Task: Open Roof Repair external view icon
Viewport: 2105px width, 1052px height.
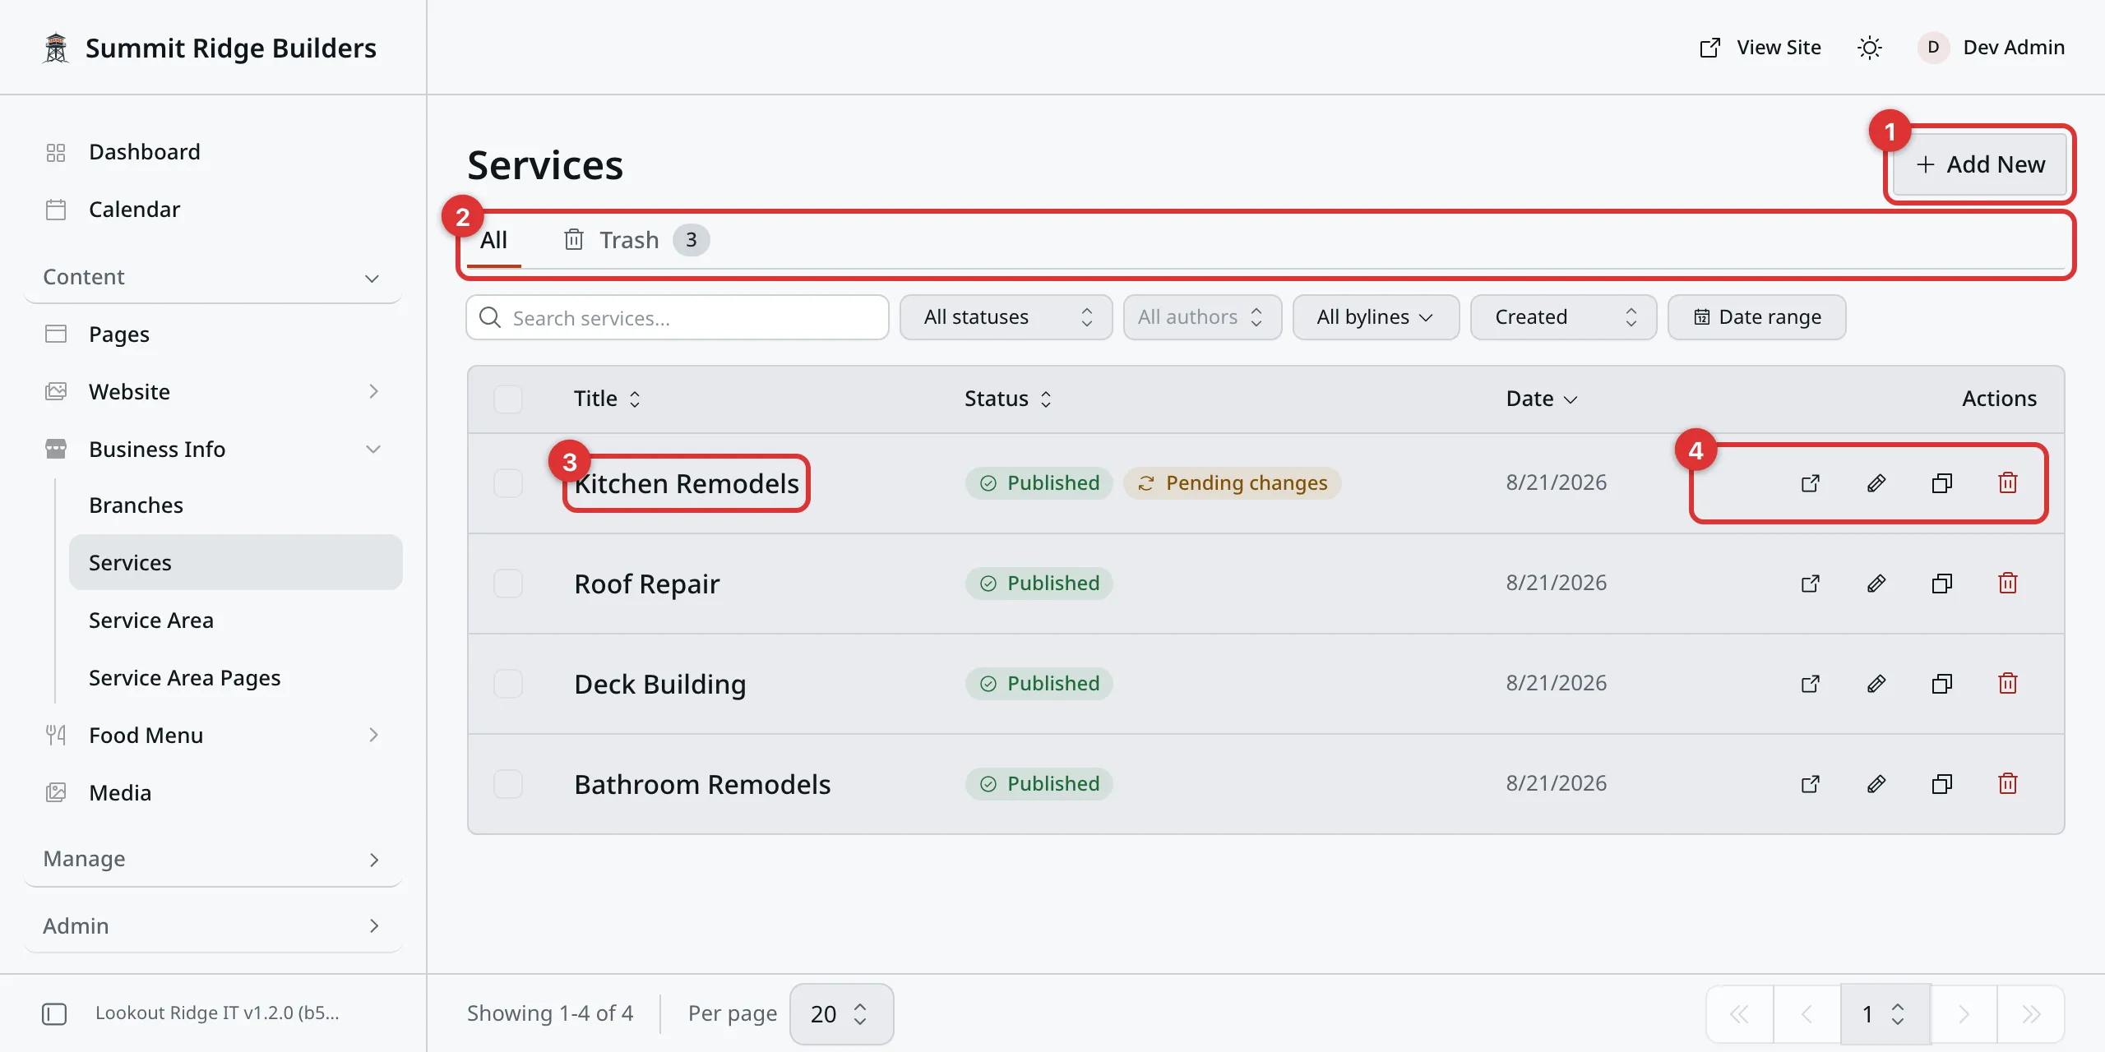Action: (x=1811, y=584)
